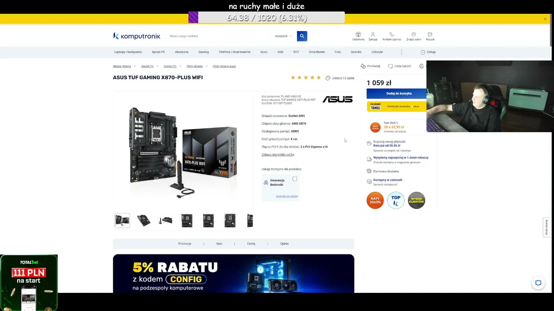This screenshot has height=311, width=554.
Task: Click the 5% RABATU CONFIG promo banner
Action: [x=233, y=274]
